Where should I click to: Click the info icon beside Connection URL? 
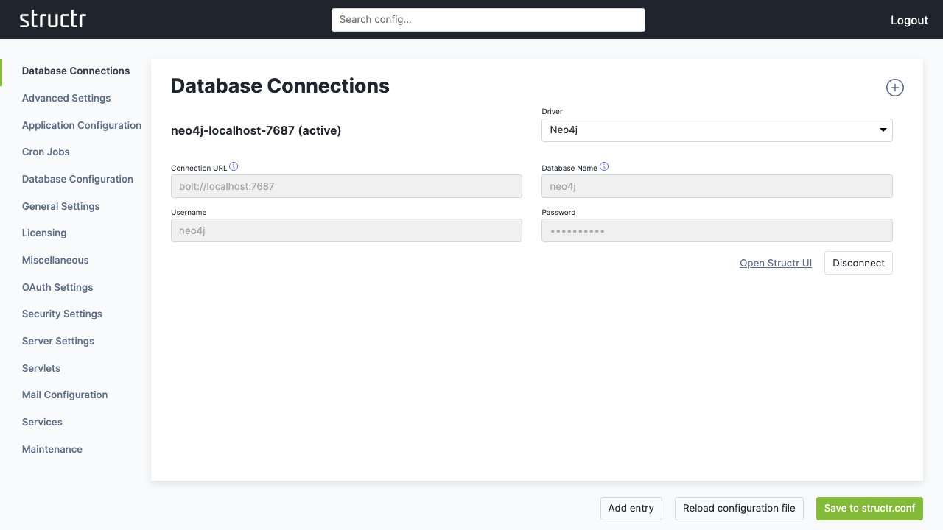(x=234, y=166)
